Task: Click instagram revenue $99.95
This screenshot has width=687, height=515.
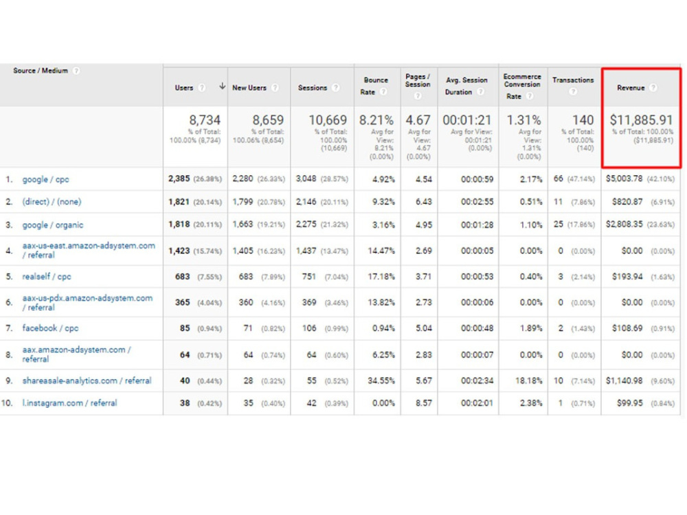Action: click(629, 403)
